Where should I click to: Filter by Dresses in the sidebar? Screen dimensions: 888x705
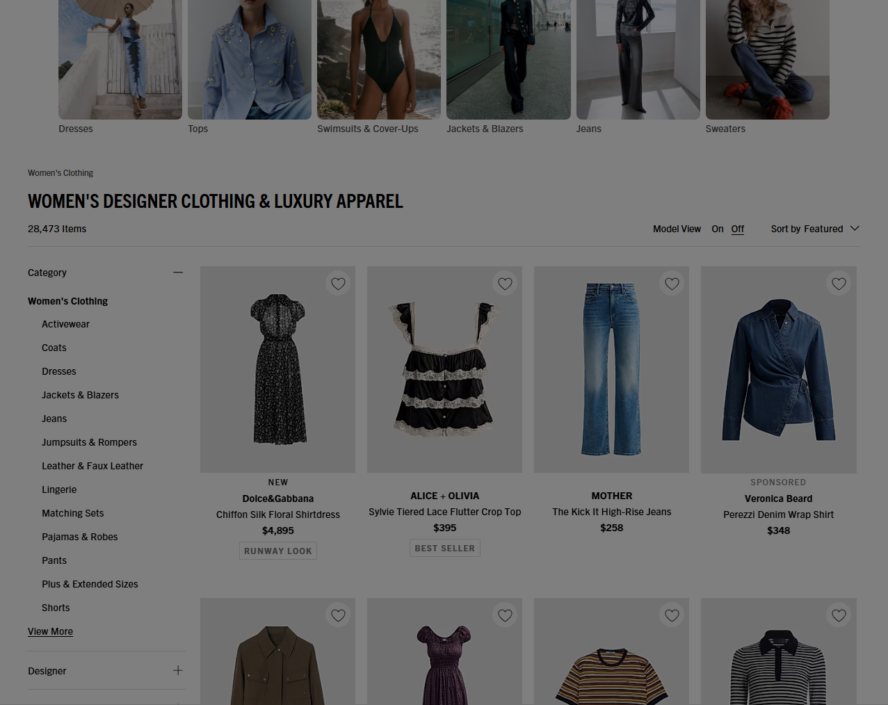[59, 371]
